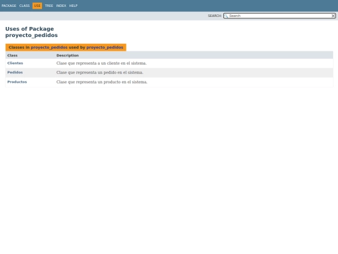Go to the CLASS navigation item
This screenshot has width=338, height=254.
(24, 6)
